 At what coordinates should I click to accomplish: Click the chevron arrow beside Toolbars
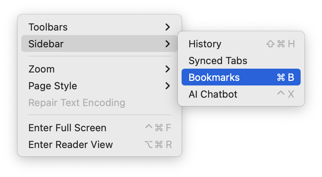pyautogui.click(x=167, y=27)
